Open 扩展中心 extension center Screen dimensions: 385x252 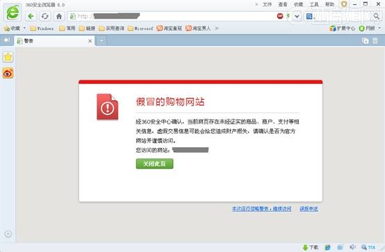(343, 28)
